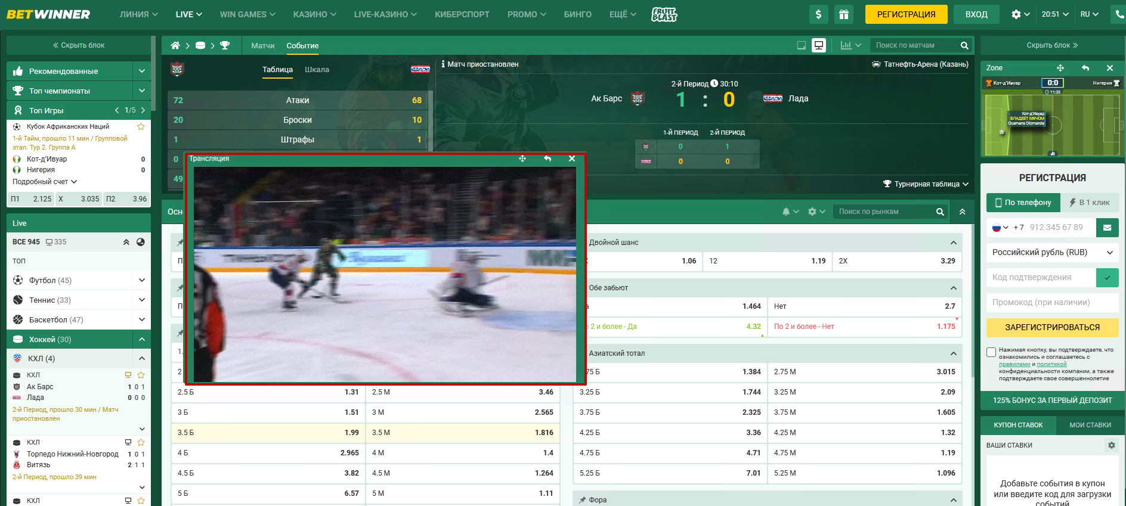
Task: Click the bell notifications icon in markets bar
Action: click(x=786, y=212)
